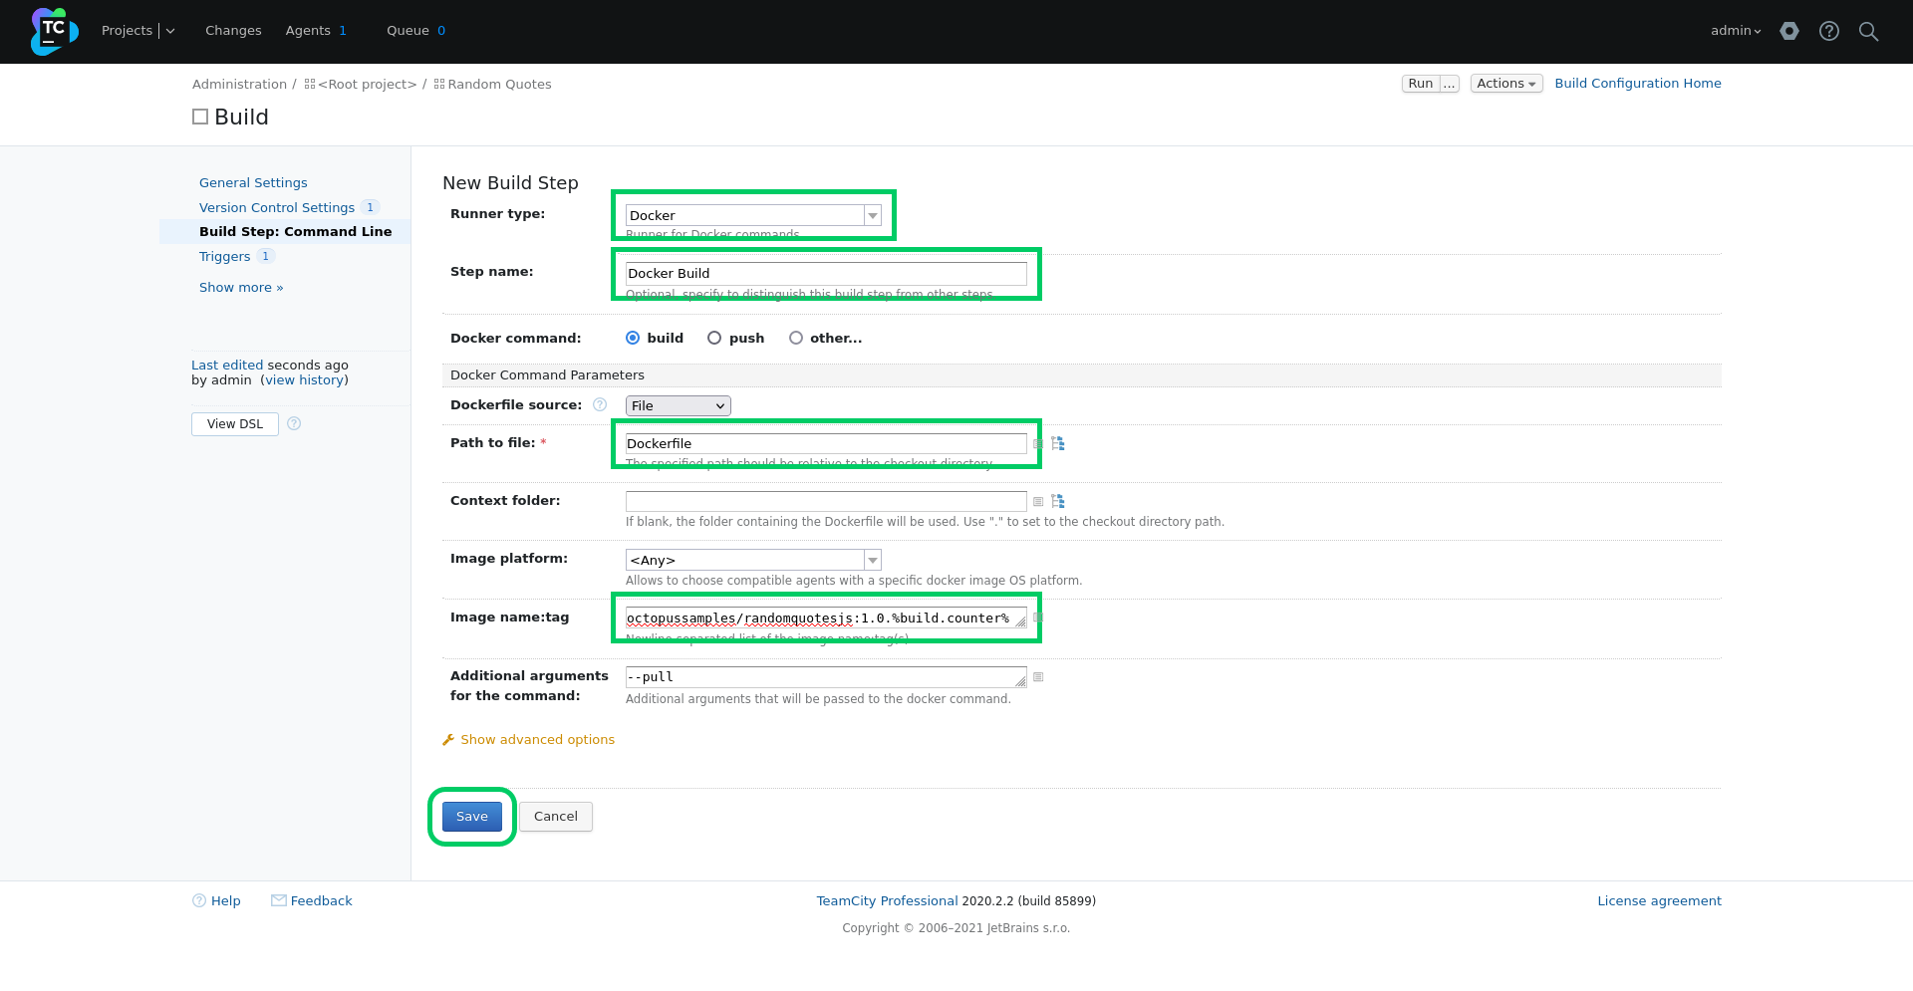
Task: Expand the Projects dropdown chevron
Action: click(x=170, y=31)
